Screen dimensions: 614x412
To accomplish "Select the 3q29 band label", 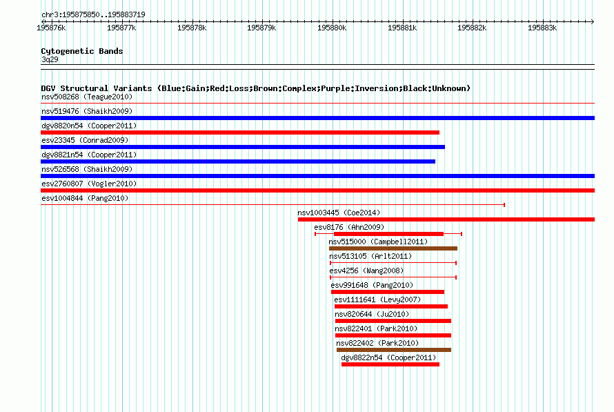I will (50, 59).
